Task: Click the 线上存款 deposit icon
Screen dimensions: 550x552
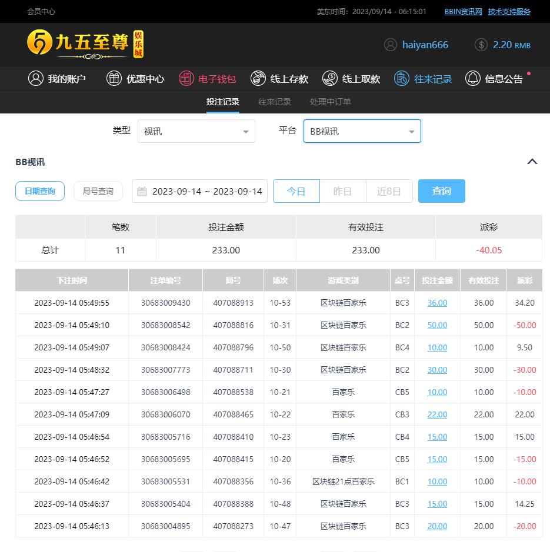Action: coord(258,78)
